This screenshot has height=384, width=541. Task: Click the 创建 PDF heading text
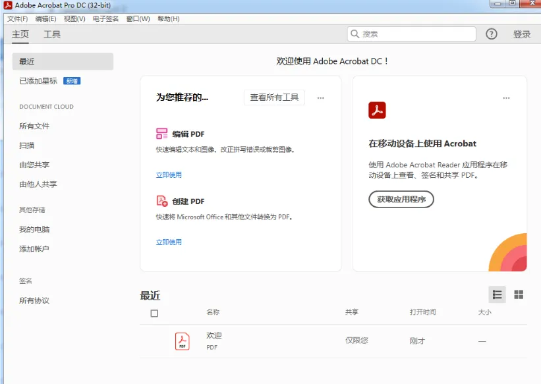188,202
